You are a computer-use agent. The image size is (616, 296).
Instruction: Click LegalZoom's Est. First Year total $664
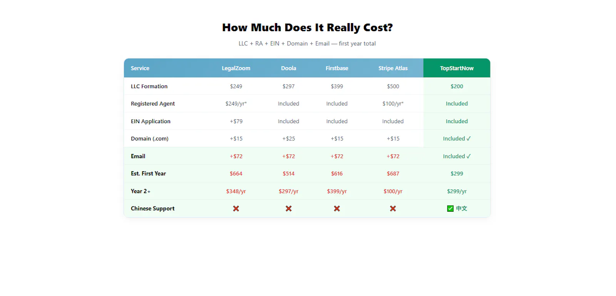click(x=236, y=174)
